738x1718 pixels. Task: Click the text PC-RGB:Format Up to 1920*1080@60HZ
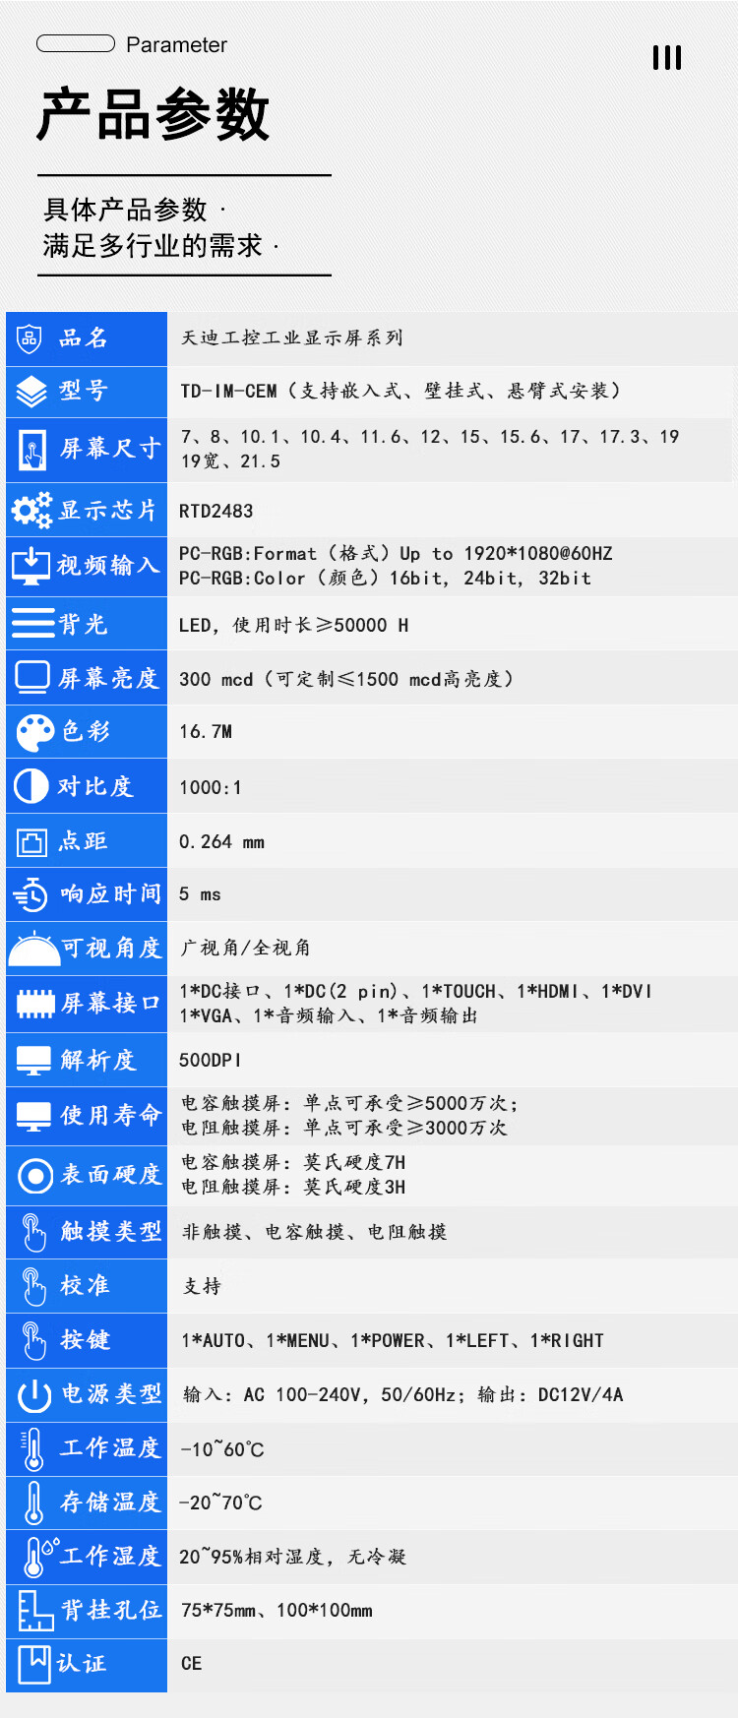396,554
